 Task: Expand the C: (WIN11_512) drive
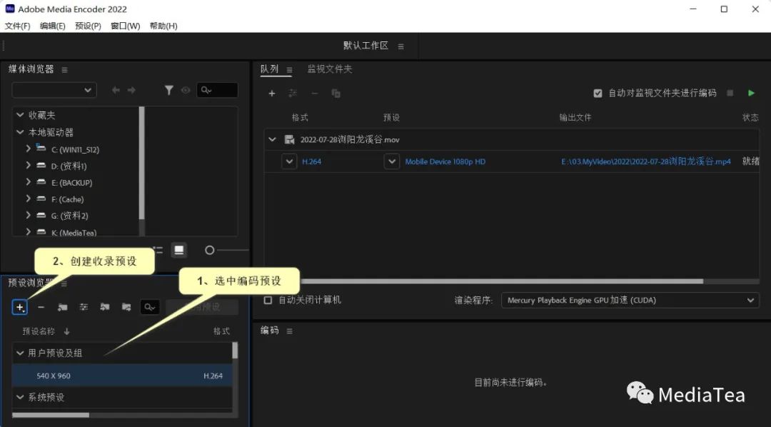pos(28,148)
